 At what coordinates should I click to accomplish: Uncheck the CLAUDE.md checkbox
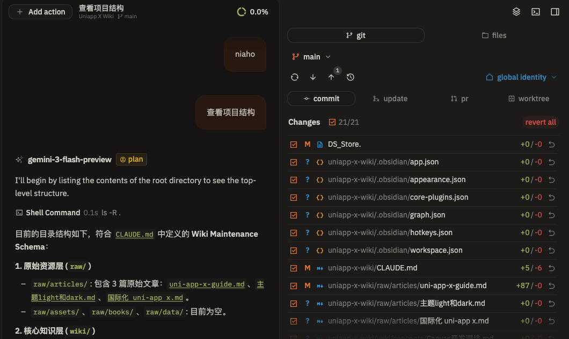[294, 268]
